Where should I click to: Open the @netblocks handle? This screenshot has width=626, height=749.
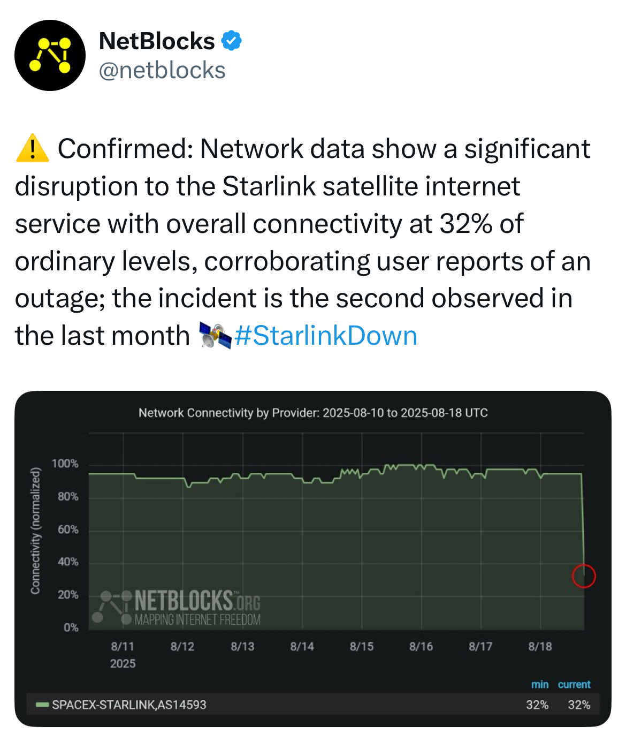coord(162,70)
